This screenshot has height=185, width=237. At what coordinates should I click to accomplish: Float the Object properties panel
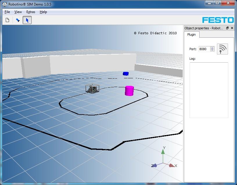[x=227, y=28]
